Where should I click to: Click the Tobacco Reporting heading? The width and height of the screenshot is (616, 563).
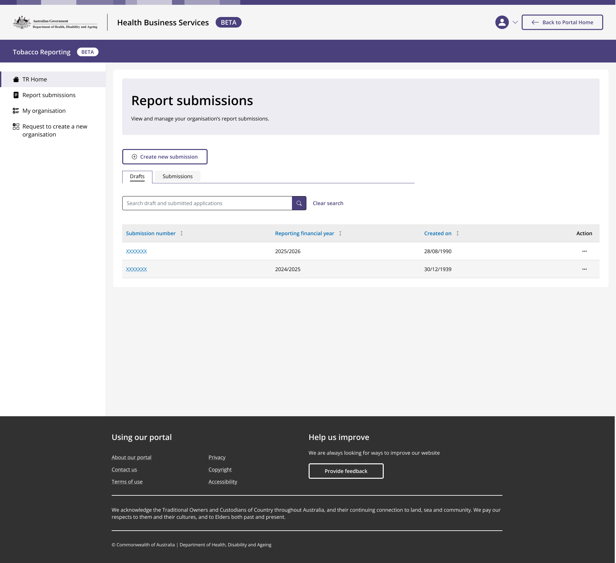[x=42, y=52]
